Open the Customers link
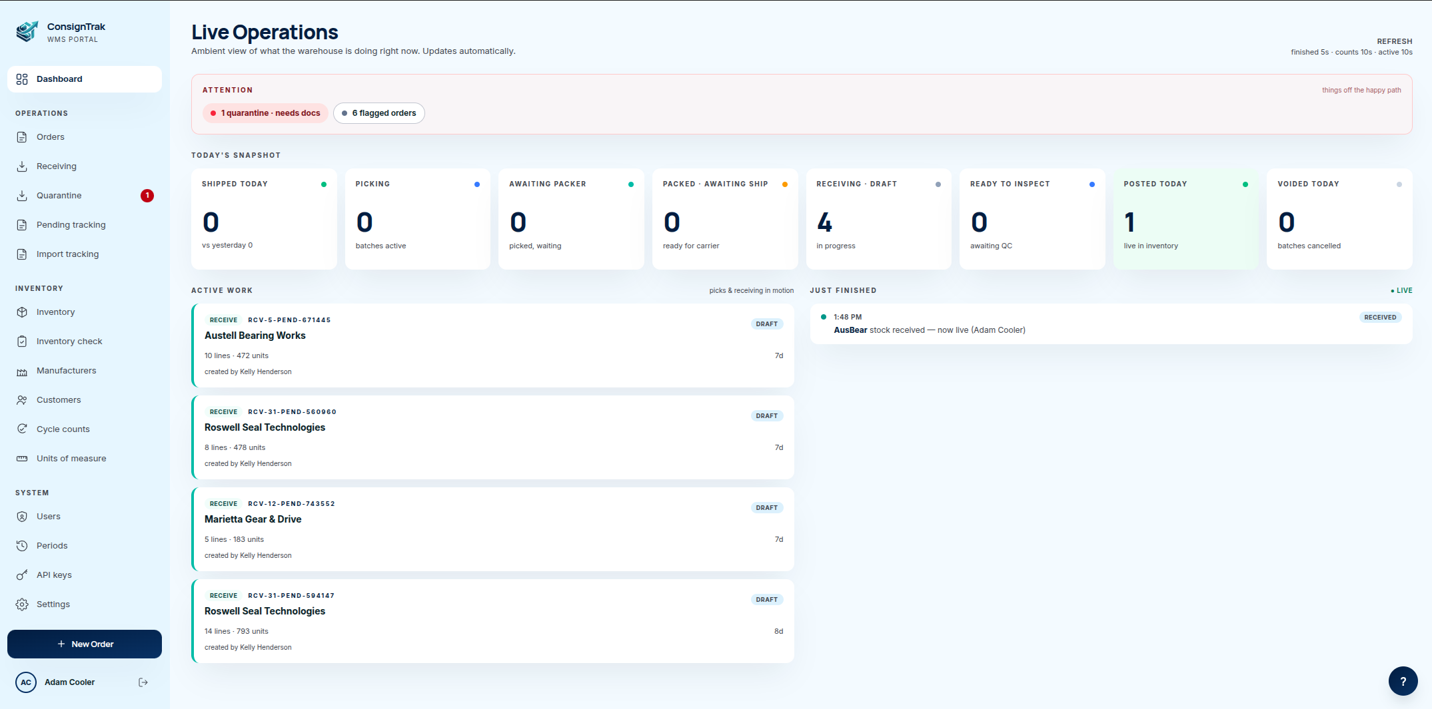The height and width of the screenshot is (709, 1432). [x=85, y=400]
